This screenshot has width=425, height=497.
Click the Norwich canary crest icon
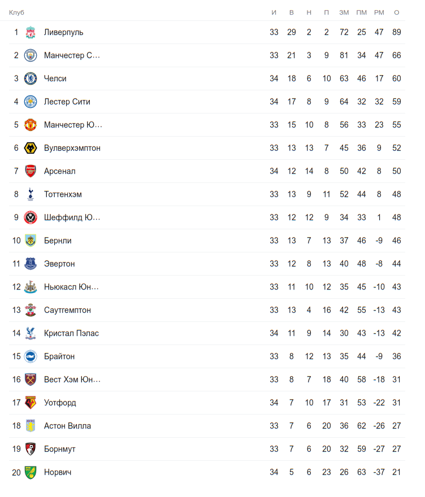[31, 472]
